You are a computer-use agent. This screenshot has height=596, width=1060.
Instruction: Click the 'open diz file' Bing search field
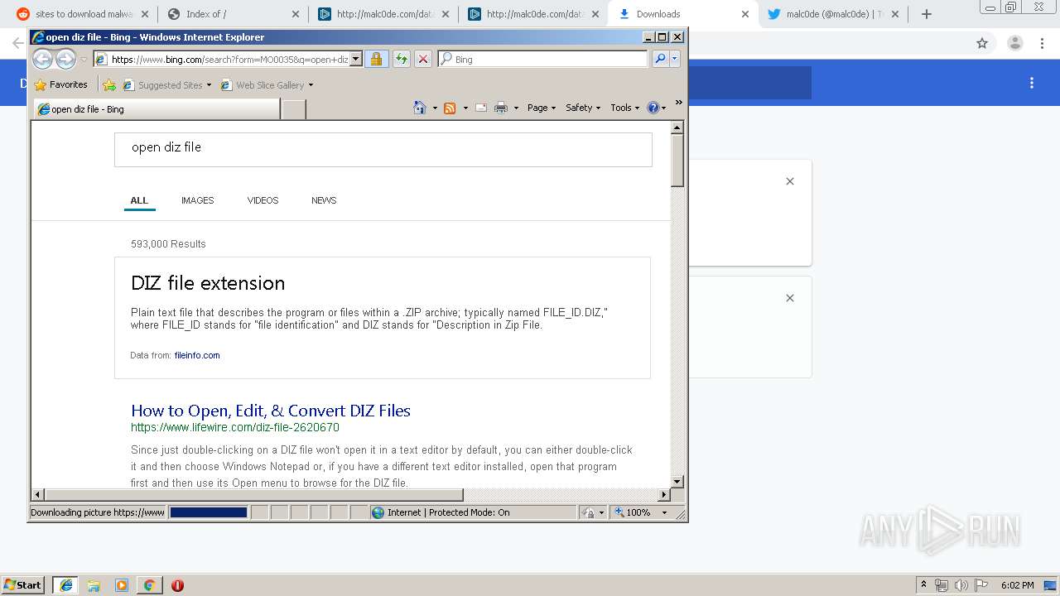click(x=383, y=150)
